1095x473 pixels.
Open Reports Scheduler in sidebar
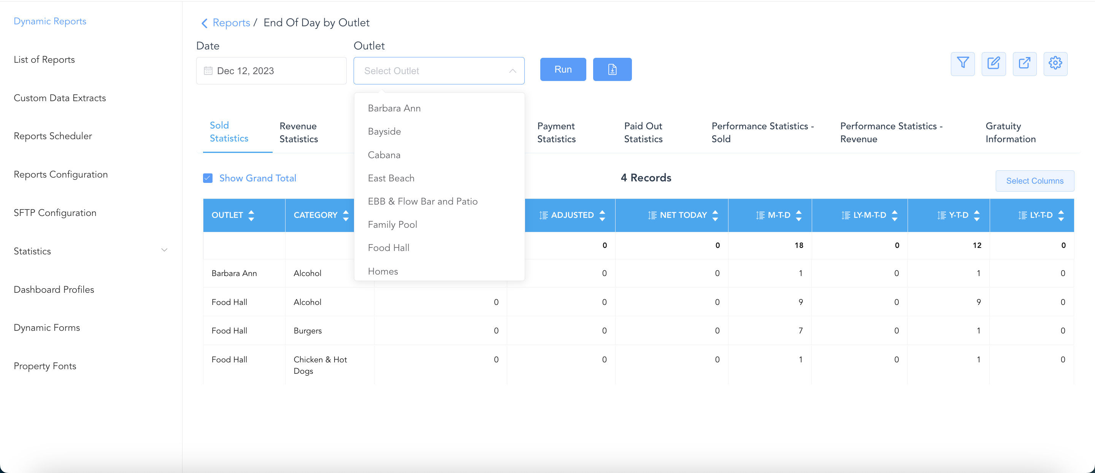coord(53,136)
